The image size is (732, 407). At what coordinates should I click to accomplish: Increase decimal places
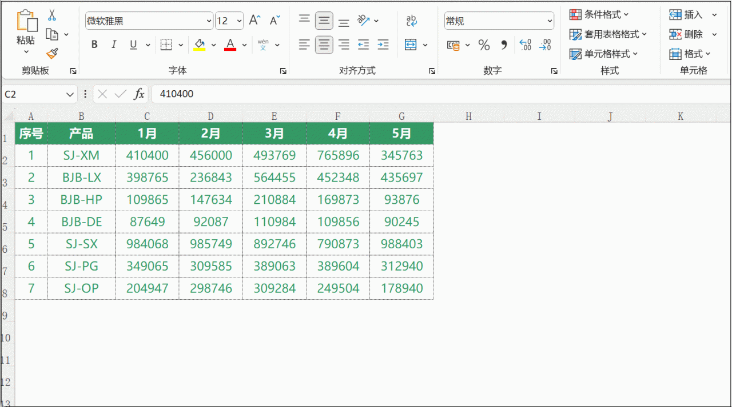click(x=525, y=45)
